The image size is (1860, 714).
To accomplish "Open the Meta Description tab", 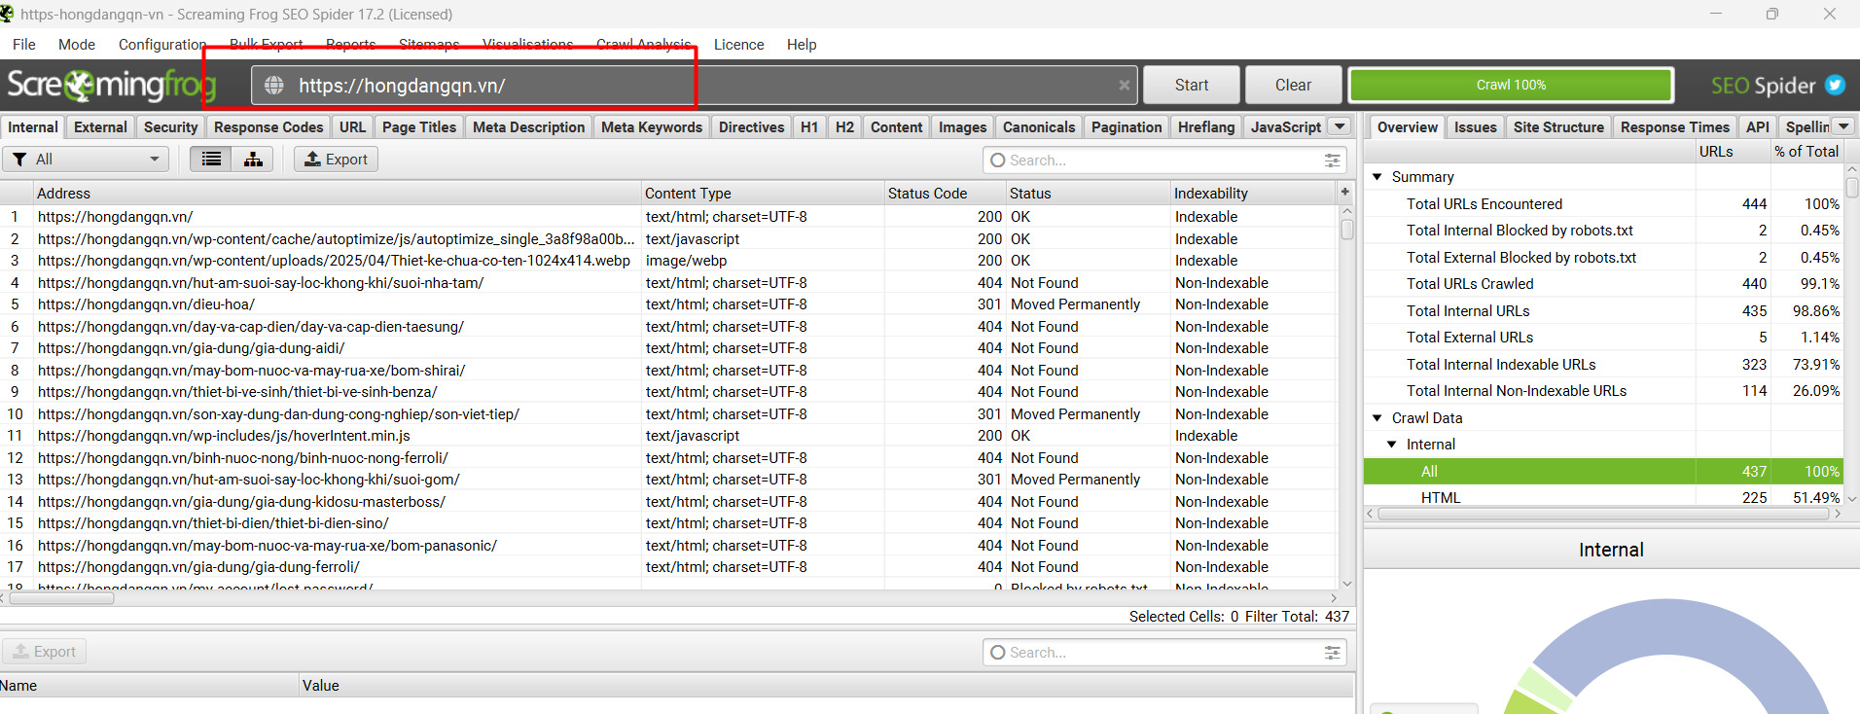I will 528,127.
